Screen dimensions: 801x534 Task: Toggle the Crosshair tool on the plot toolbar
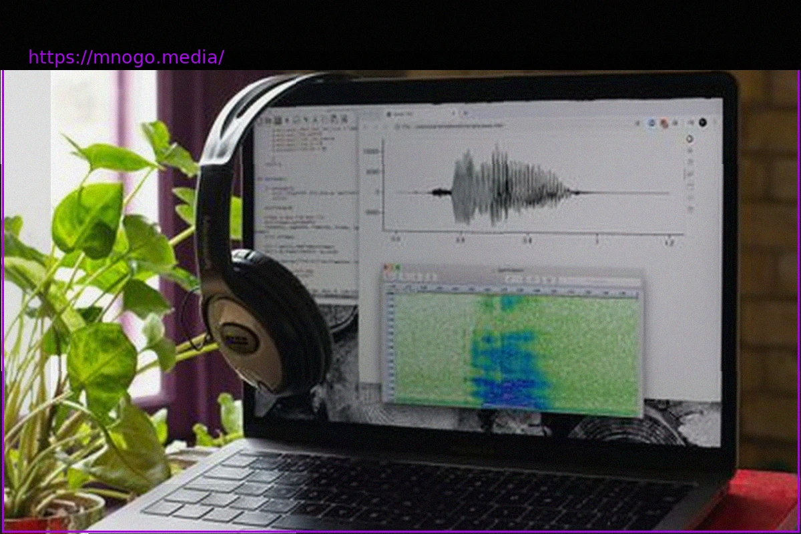point(690,208)
